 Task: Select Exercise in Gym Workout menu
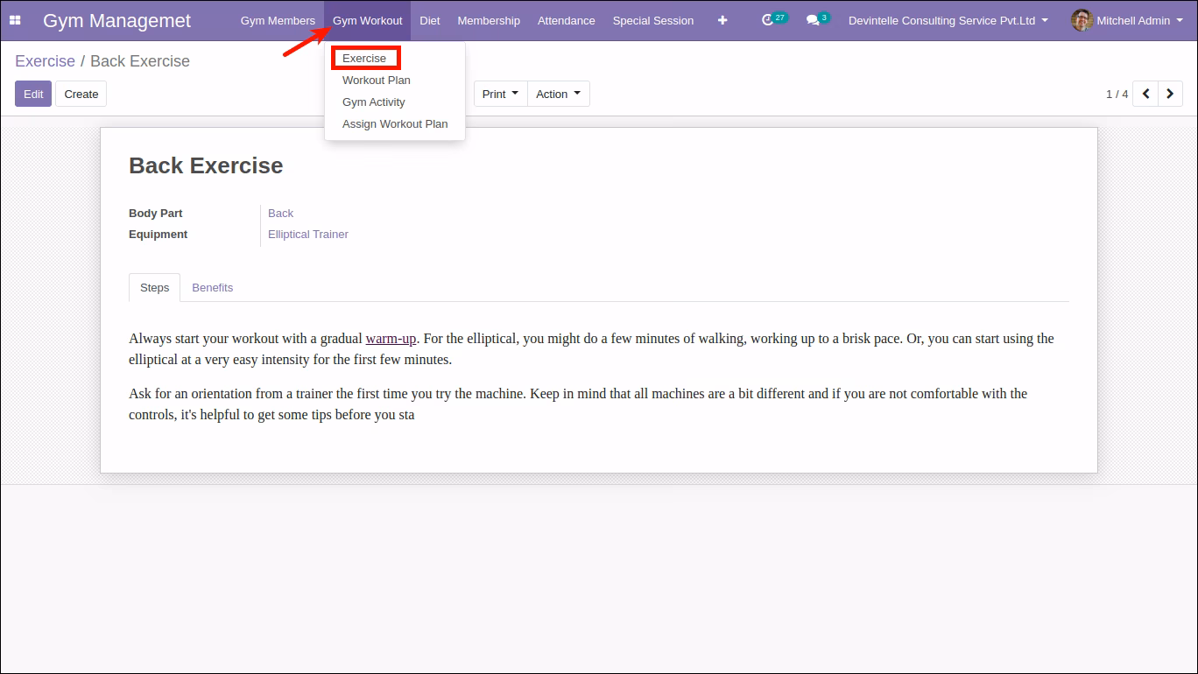(364, 59)
